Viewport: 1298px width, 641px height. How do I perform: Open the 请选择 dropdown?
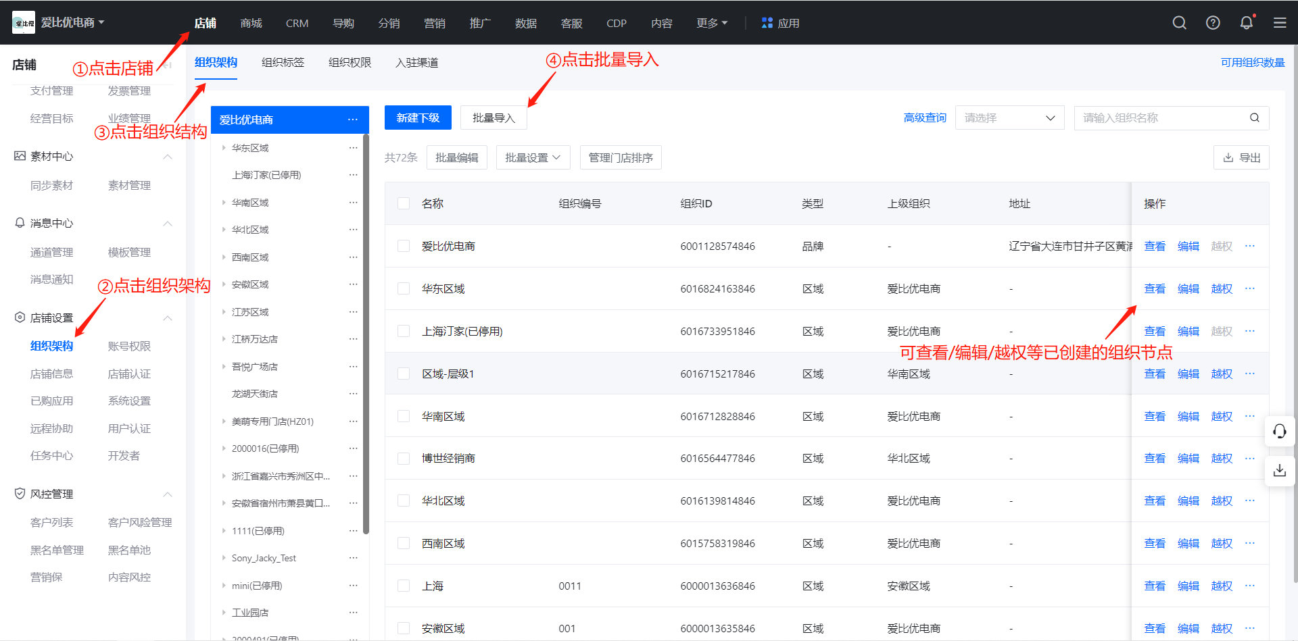pos(1009,118)
